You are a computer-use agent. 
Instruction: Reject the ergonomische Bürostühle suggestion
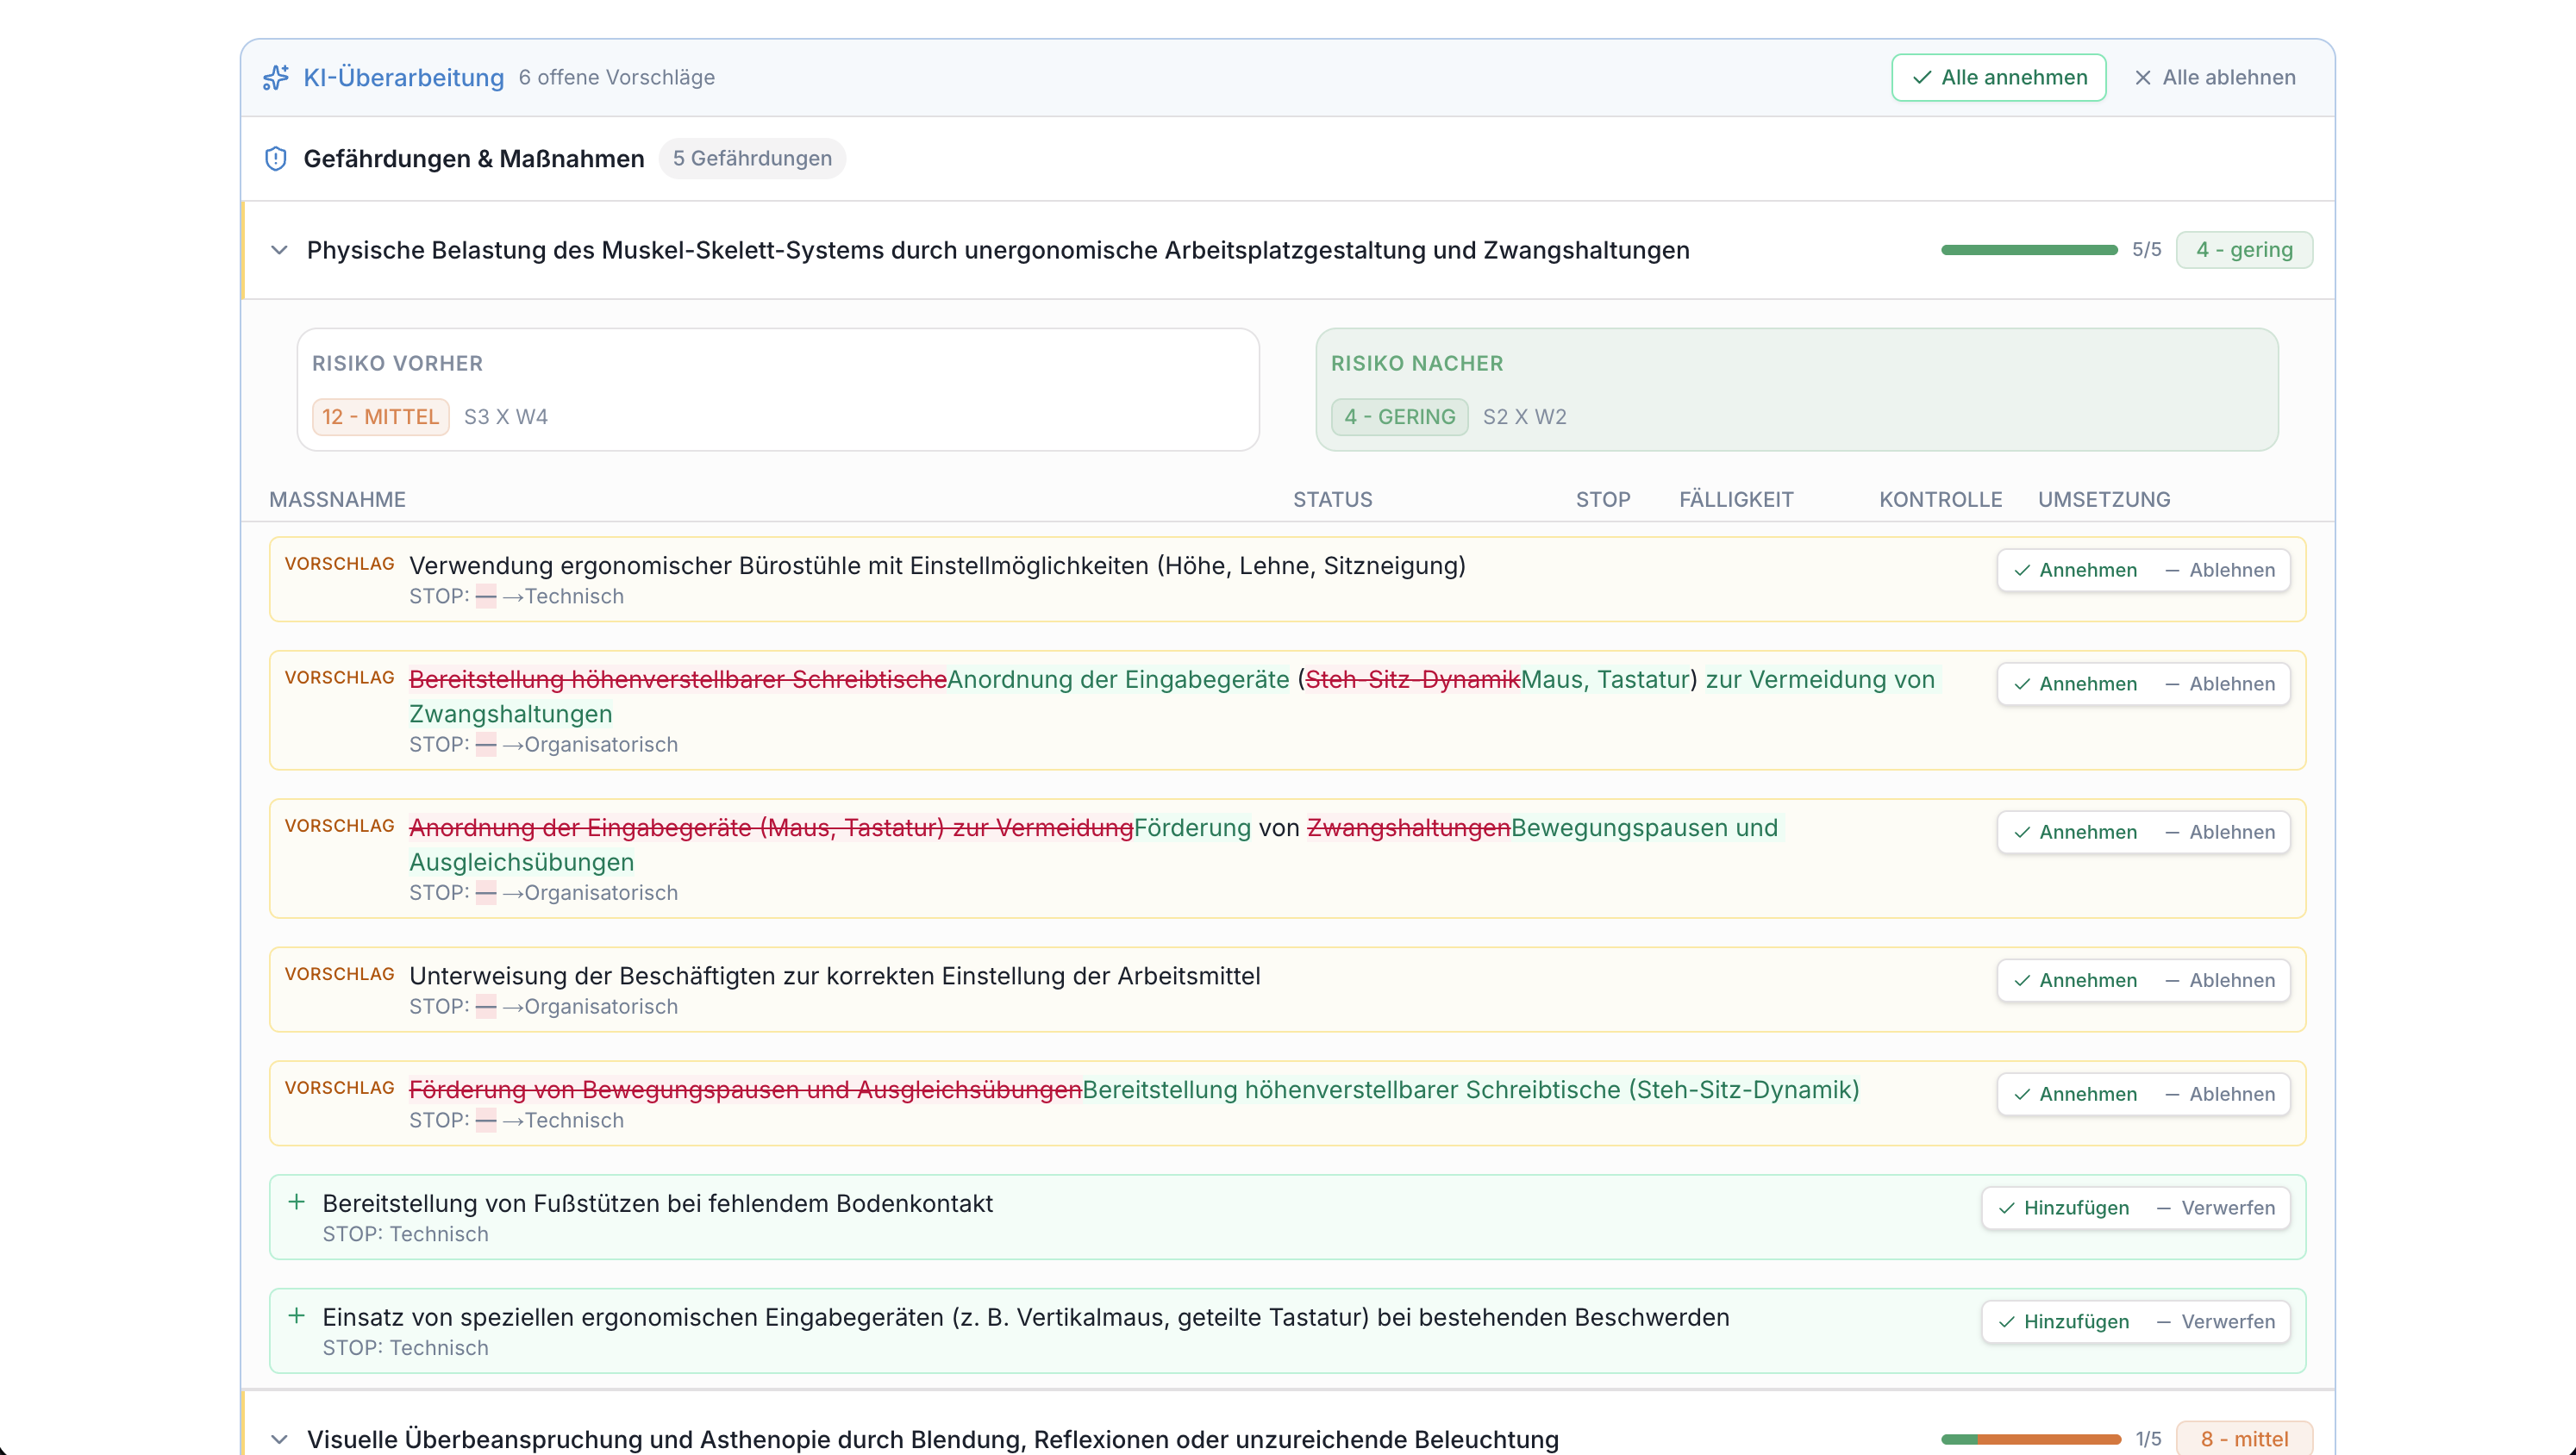coord(2220,570)
